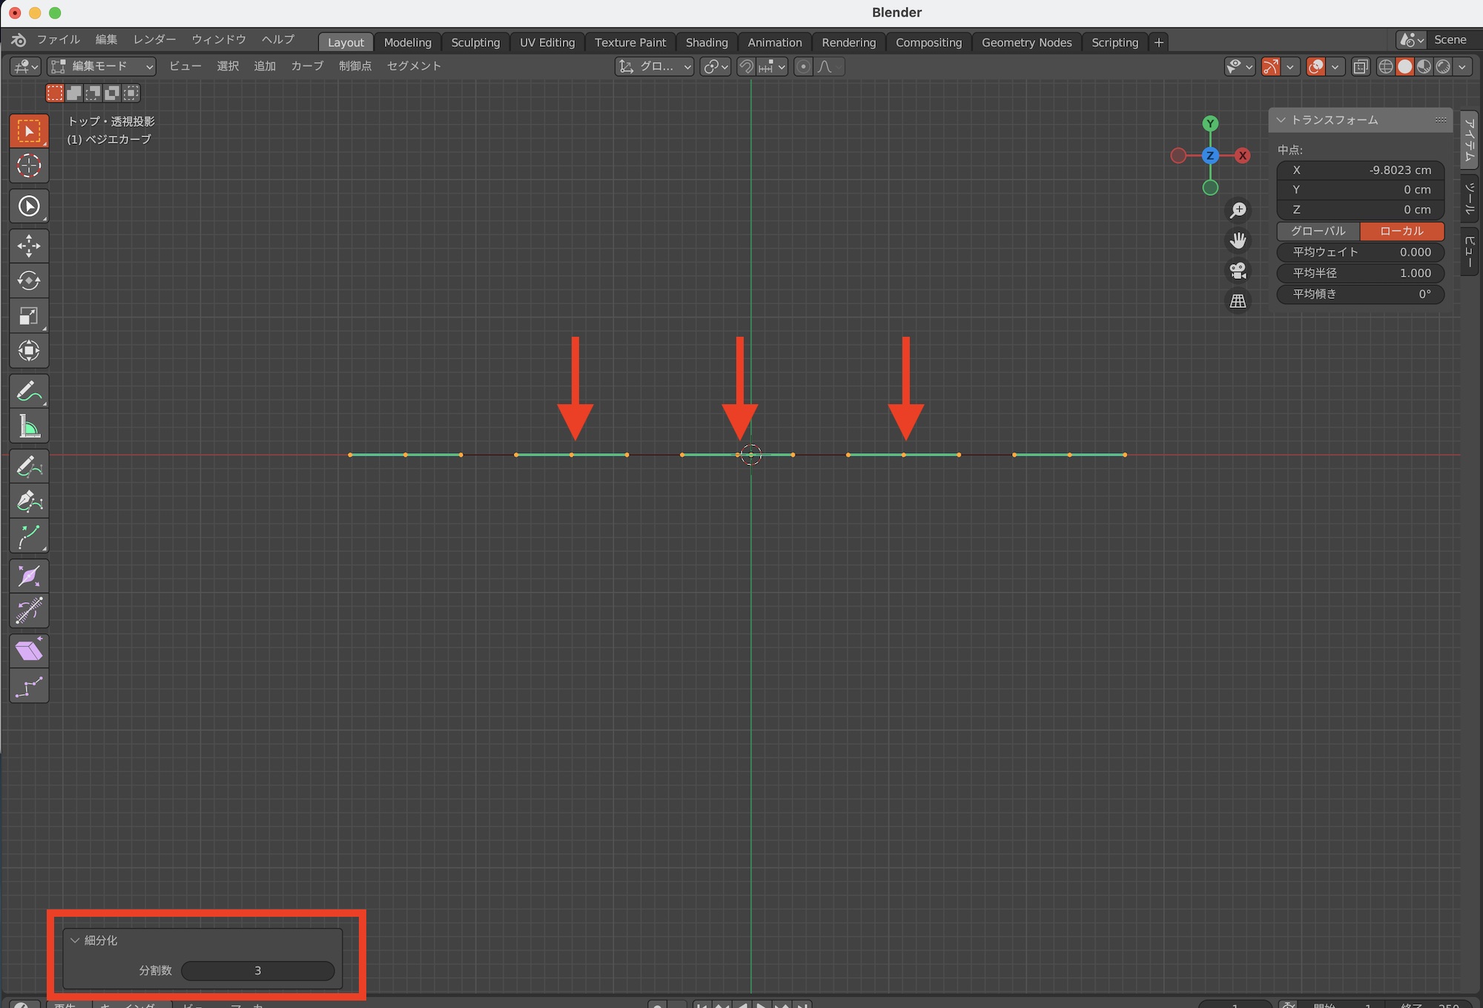Open the Edit Mode dropdown

pyautogui.click(x=102, y=67)
